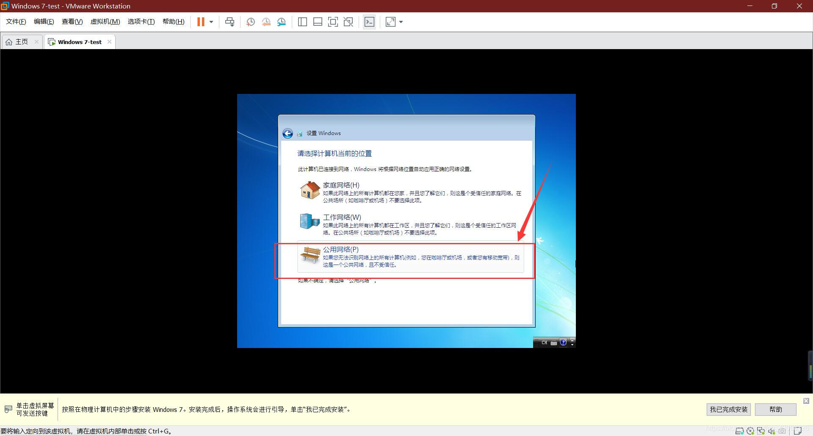Pause the virtual machine
Viewport: 813px width, 436px height.
tap(201, 22)
